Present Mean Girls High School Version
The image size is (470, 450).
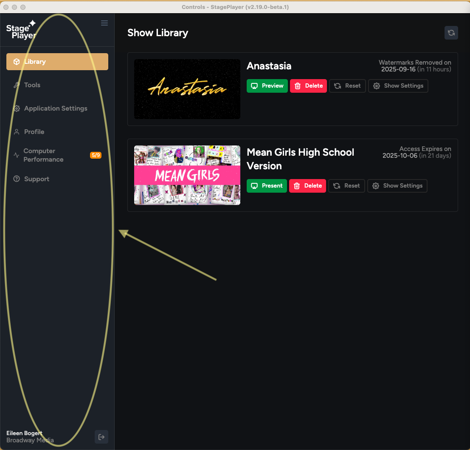pos(267,186)
